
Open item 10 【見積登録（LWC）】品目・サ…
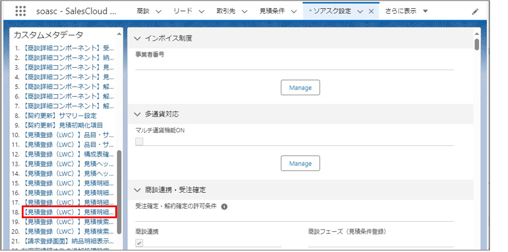coord(69,135)
